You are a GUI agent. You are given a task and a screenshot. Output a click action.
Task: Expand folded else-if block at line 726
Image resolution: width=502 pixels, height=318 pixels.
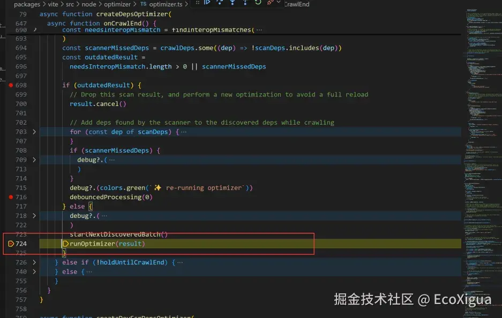click(34, 262)
